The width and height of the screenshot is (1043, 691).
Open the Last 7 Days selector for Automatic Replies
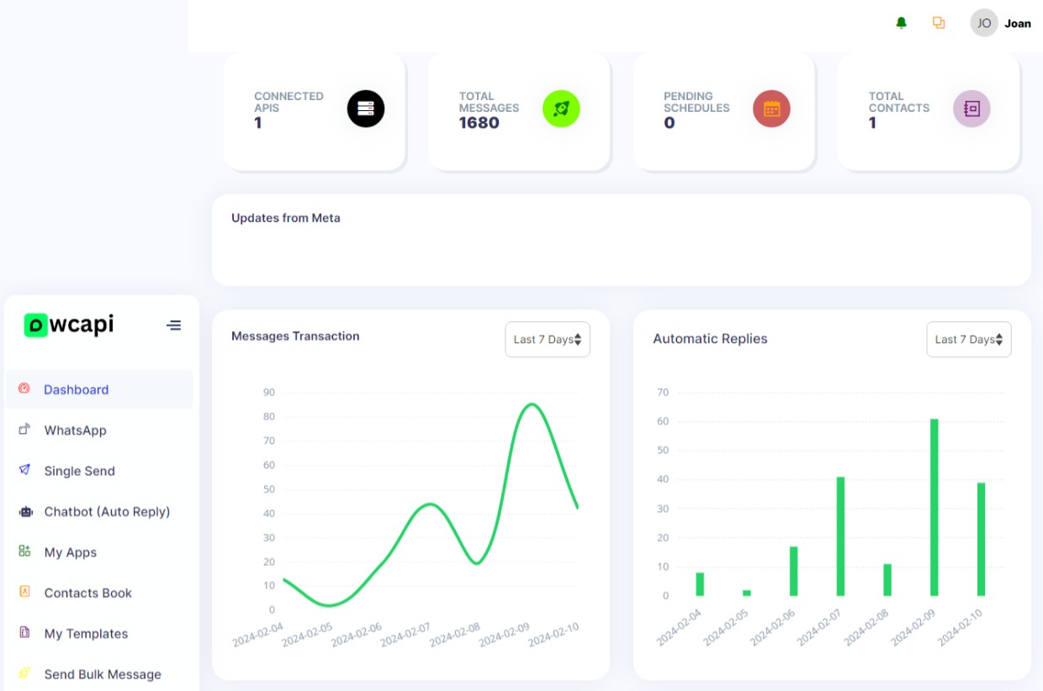click(969, 339)
